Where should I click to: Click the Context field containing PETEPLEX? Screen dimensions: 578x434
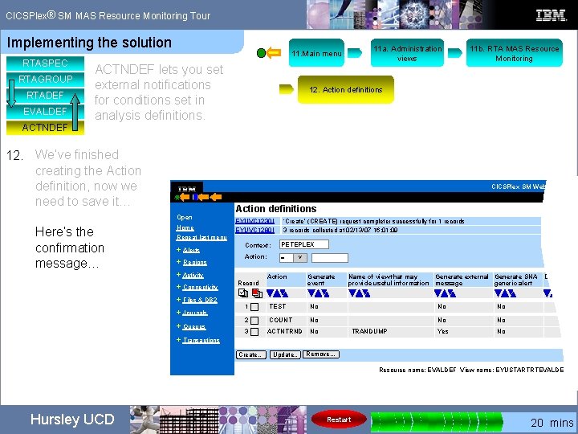click(x=304, y=244)
